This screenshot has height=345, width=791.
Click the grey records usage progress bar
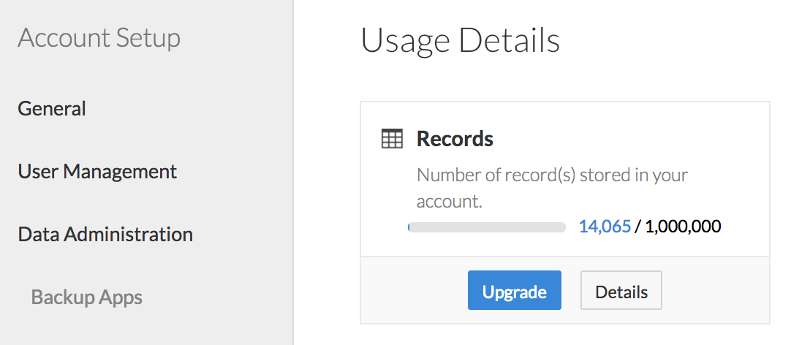(x=487, y=227)
